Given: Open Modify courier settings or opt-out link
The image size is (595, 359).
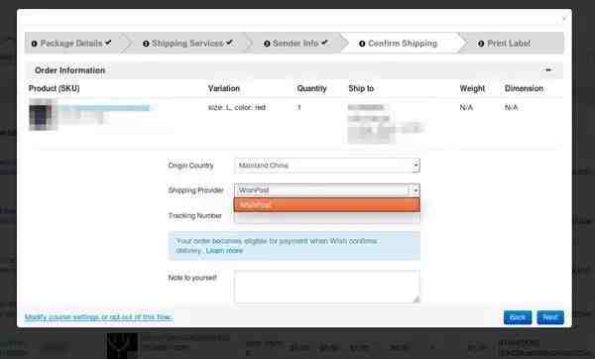Looking at the screenshot, I should click(98, 317).
